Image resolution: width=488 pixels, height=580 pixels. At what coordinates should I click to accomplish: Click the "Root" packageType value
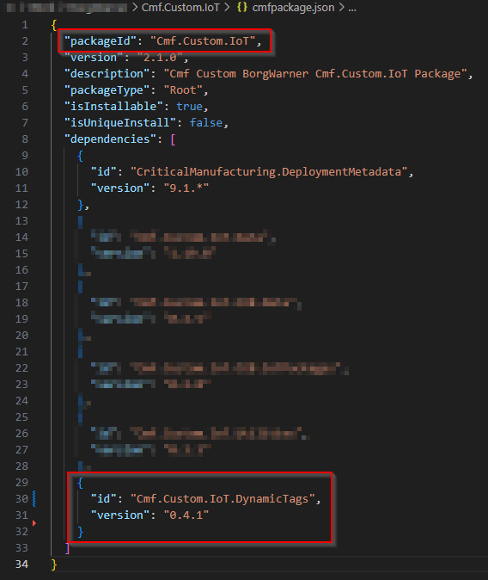[183, 90]
